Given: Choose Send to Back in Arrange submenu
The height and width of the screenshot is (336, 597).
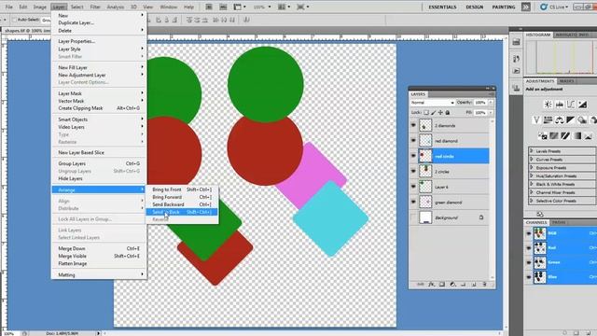Looking at the screenshot, I should [182, 212].
